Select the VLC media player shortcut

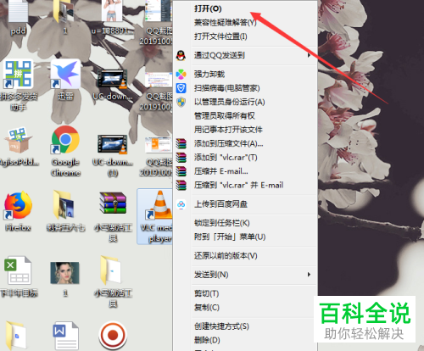(155, 216)
